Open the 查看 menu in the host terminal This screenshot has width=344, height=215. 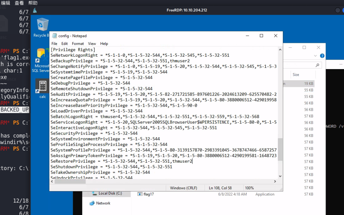pyautogui.click(x=19, y=3)
